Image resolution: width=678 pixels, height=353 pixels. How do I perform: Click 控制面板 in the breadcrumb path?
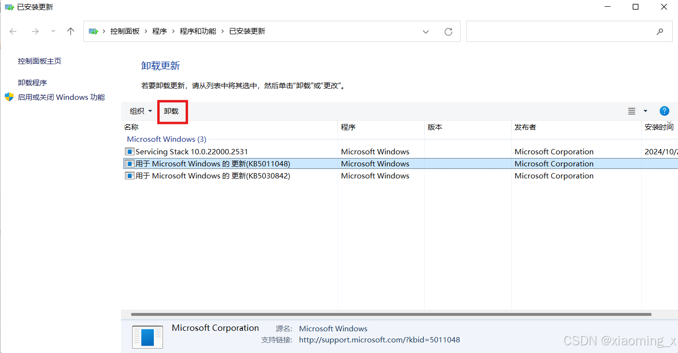point(125,31)
